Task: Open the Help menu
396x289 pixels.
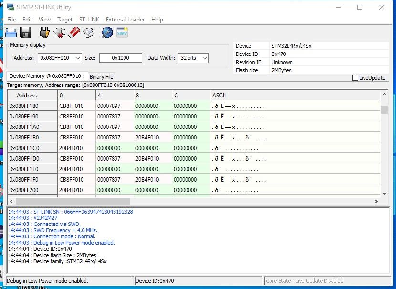Action: [157, 20]
